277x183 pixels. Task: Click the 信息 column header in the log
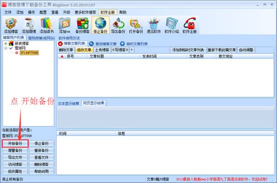[194, 134]
